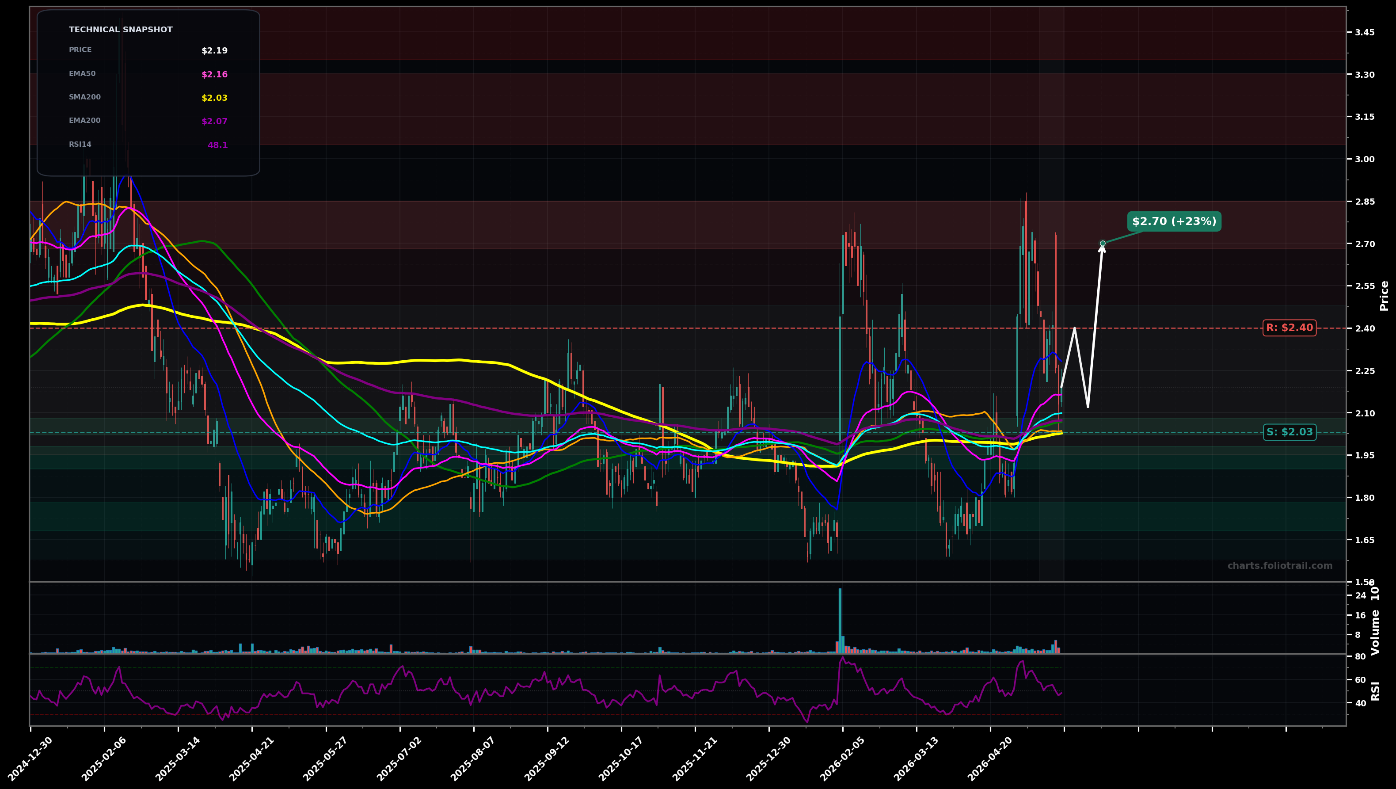
Task: Select the 2.85 price axis tick
Action: 1365,202
